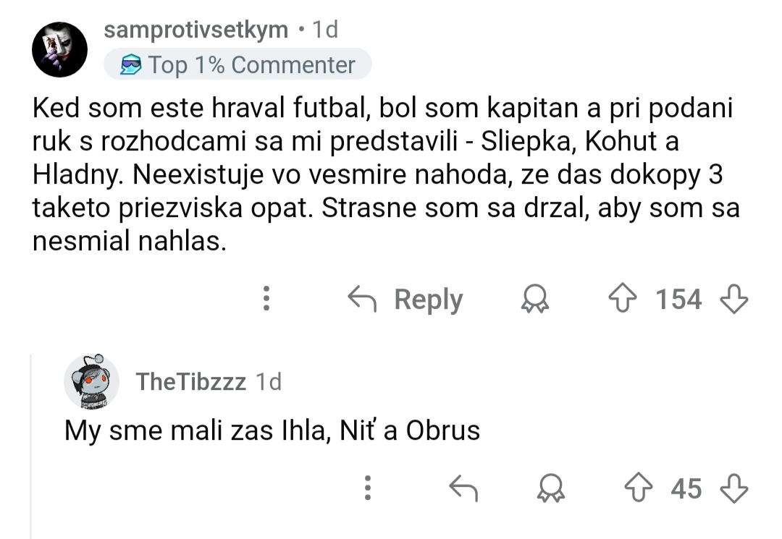Click the reply arrow on TheTibzzz's comment
This screenshot has width=782, height=539.
pyautogui.click(x=463, y=489)
